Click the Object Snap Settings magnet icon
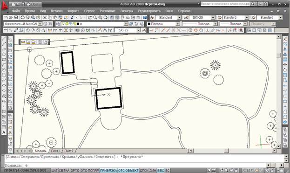The image size is (290, 173). [241, 30]
